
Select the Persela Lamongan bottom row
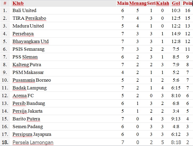[33, 142]
